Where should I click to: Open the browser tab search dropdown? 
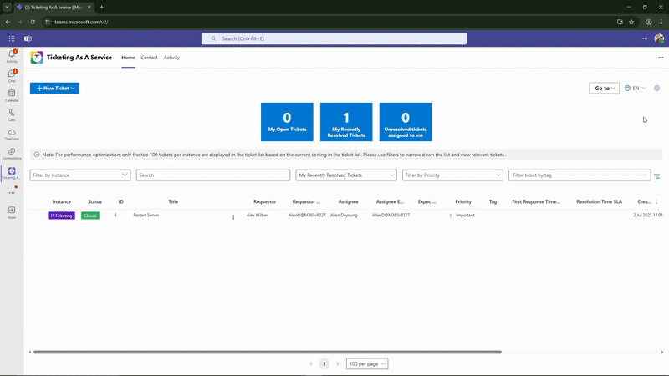7,7
